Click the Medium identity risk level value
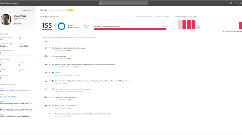This screenshot has height=135, width=242. [x=3, y=46]
